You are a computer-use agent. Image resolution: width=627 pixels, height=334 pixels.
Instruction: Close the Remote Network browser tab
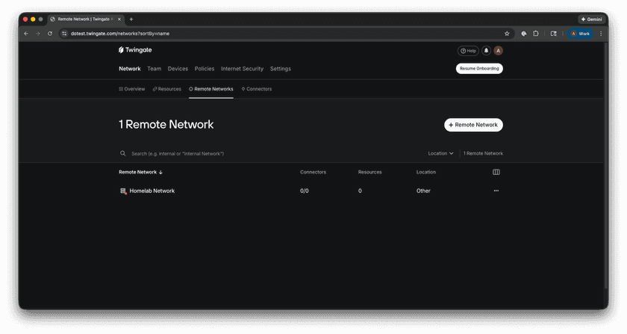pos(119,19)
